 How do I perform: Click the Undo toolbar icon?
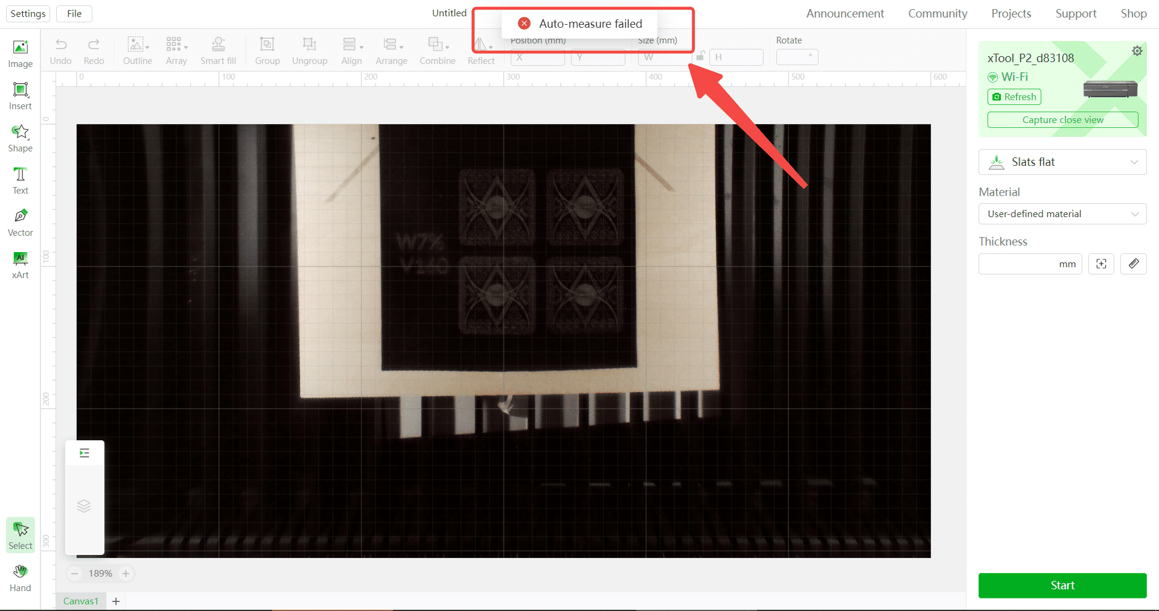click(x=61, y=51)
